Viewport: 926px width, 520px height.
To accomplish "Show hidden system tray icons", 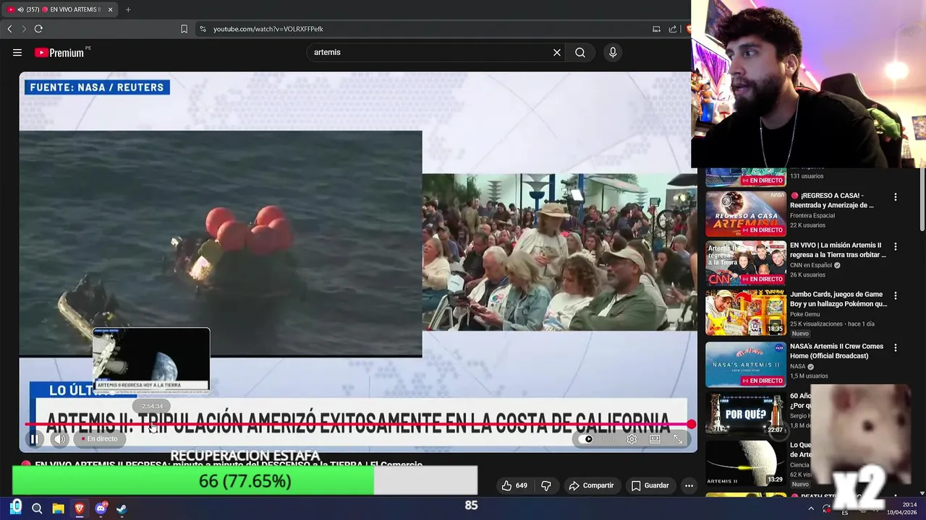I will point(810,509).
